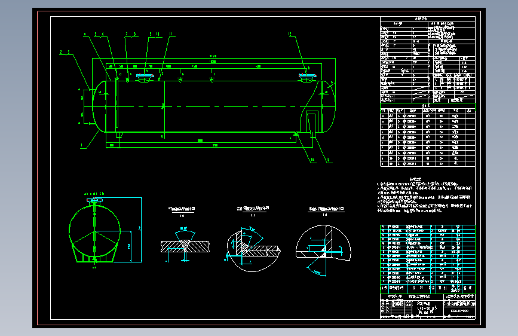Click the circular end view of the tank
This screenshot has width=518, height=336.
pos(95,231)
